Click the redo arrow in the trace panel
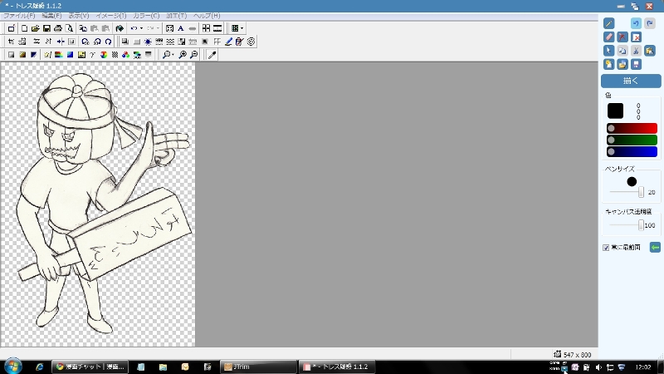Screen dimensions: 664x374 650,23
